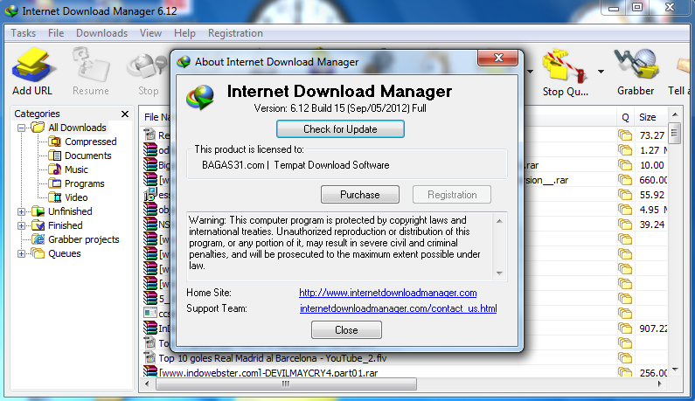The width and height of the screenshot is (695, 401).
Task: Select the Finished folder item
Action: (x=58, y=225)
